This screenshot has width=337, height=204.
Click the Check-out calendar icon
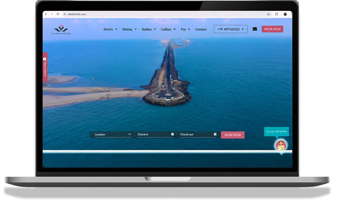click(x=215, y=134)
